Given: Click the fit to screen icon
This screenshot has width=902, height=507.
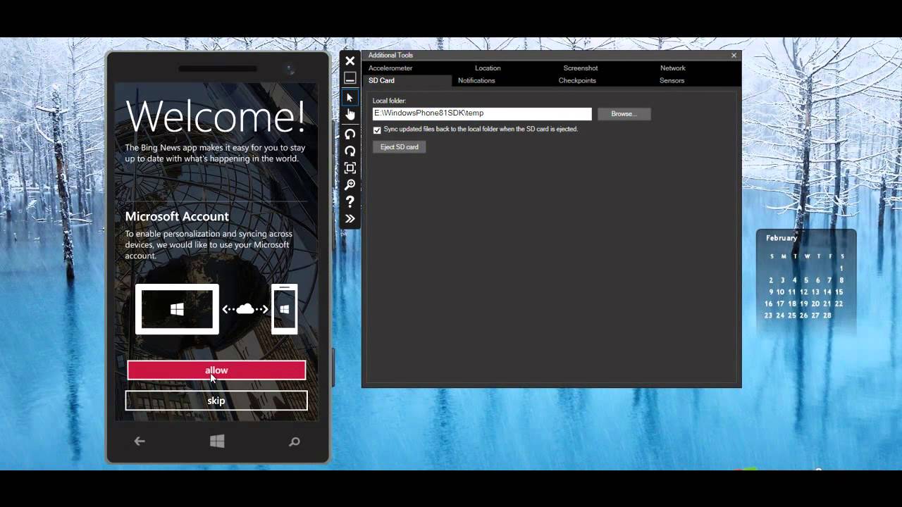Looking at the screenshot, I should pyautogui.click(x=350, y=168).
